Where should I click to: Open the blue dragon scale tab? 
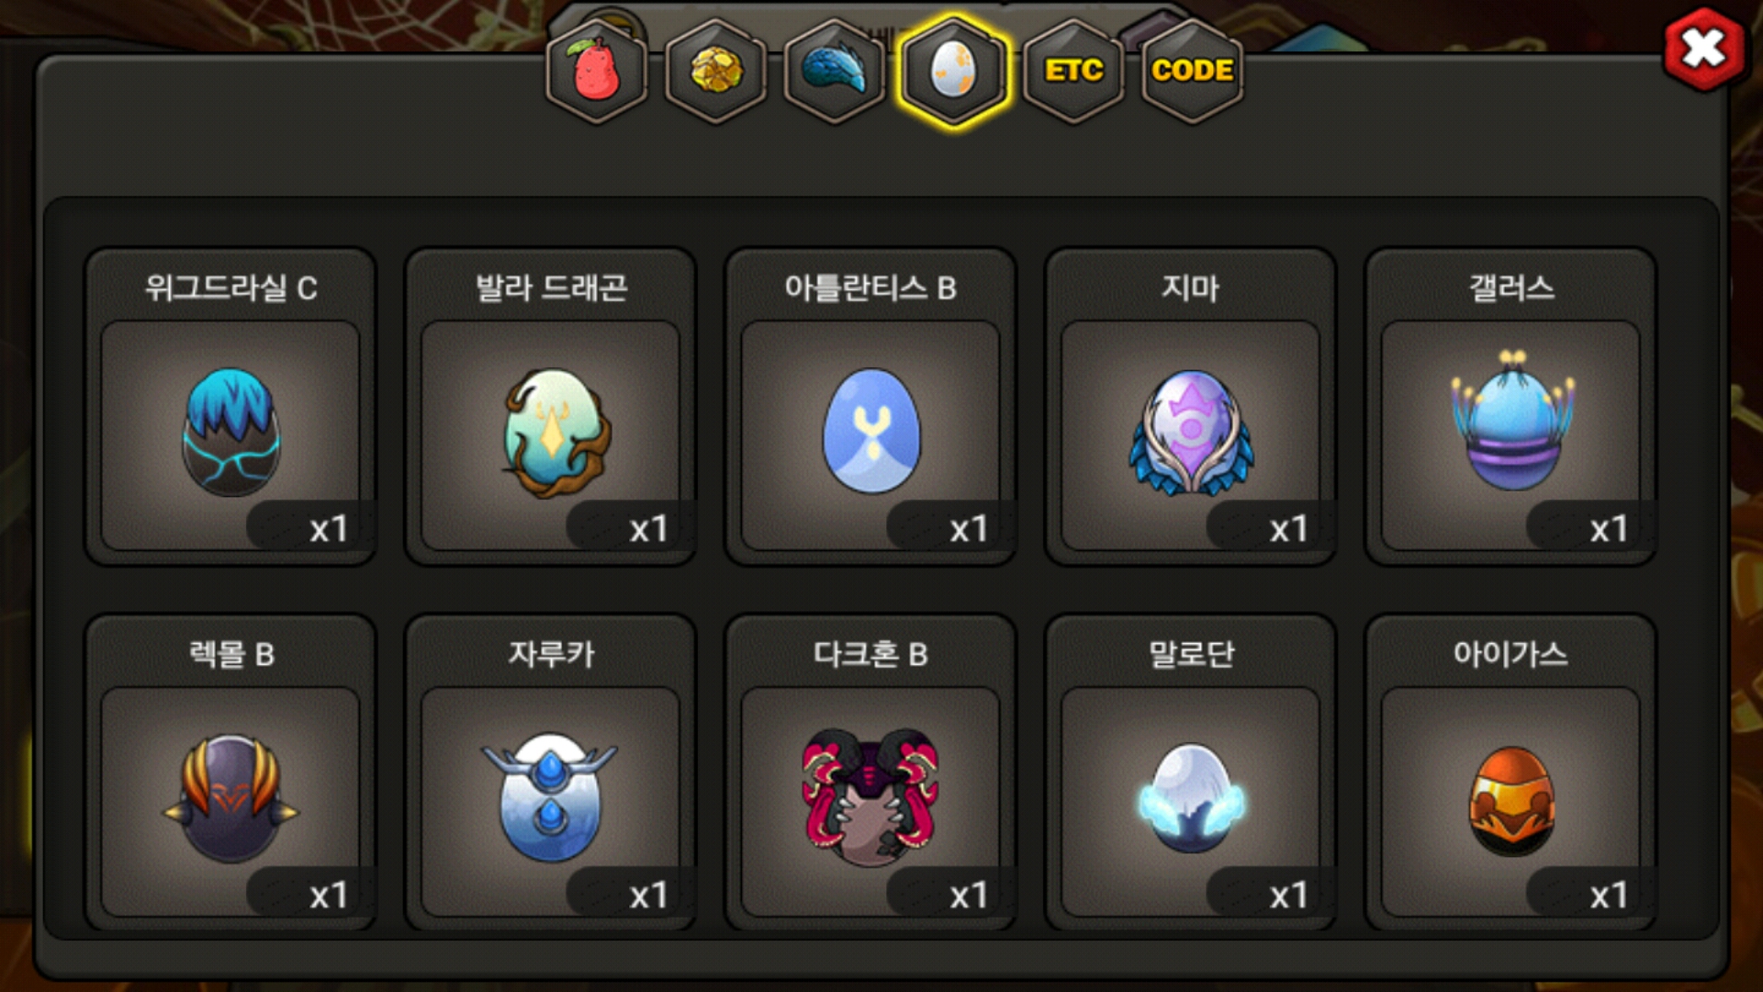(x=835, y=71)
